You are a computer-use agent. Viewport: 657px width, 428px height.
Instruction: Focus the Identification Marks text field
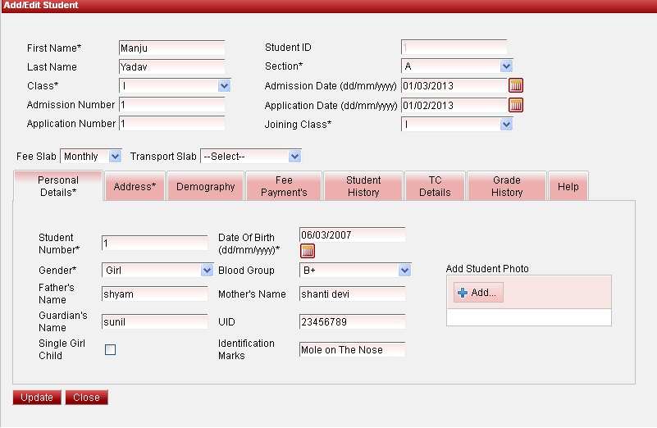352,349
